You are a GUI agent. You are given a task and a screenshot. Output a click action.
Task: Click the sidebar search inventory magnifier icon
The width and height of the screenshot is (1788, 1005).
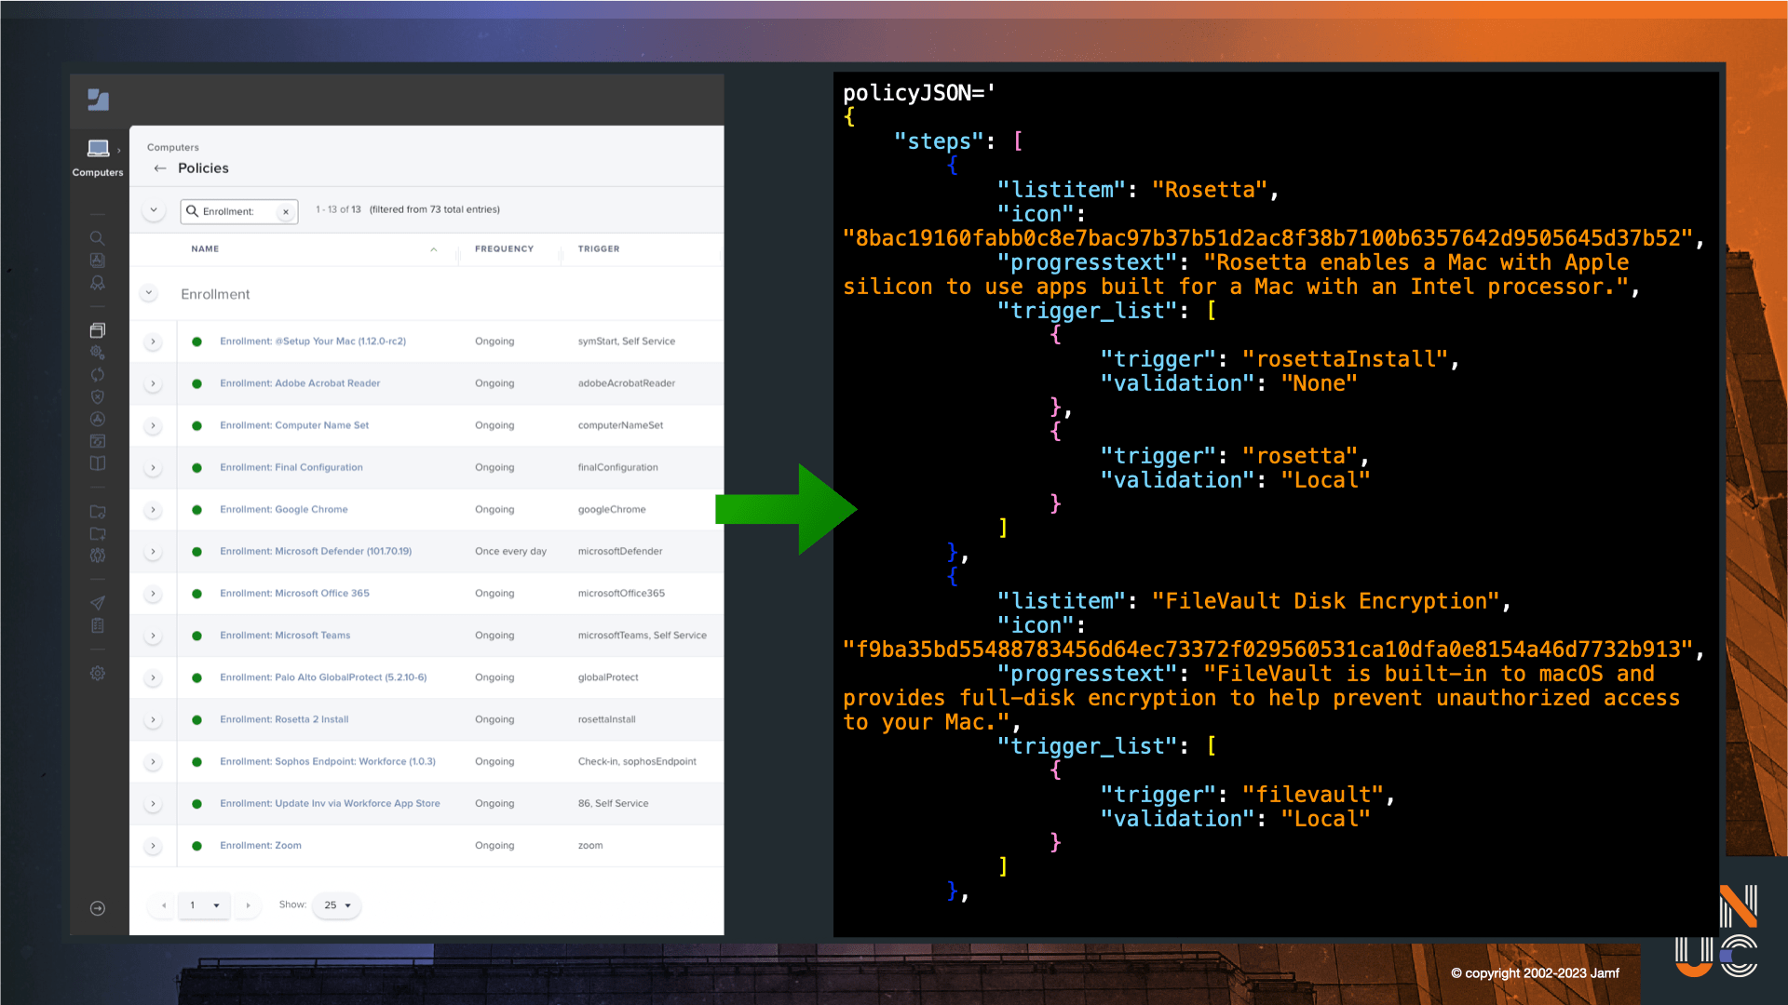[x=97, y=238]
